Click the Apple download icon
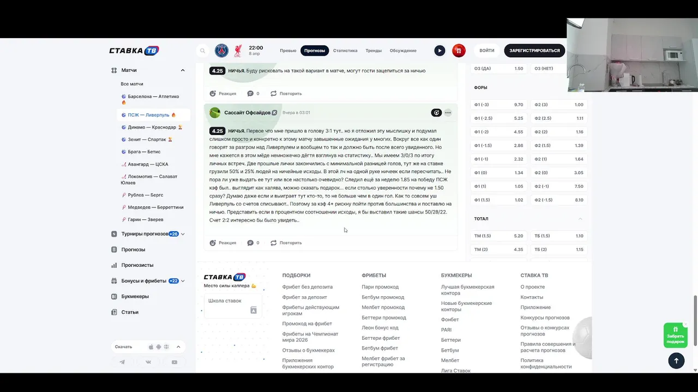698x392 pixels. (151, 347)
